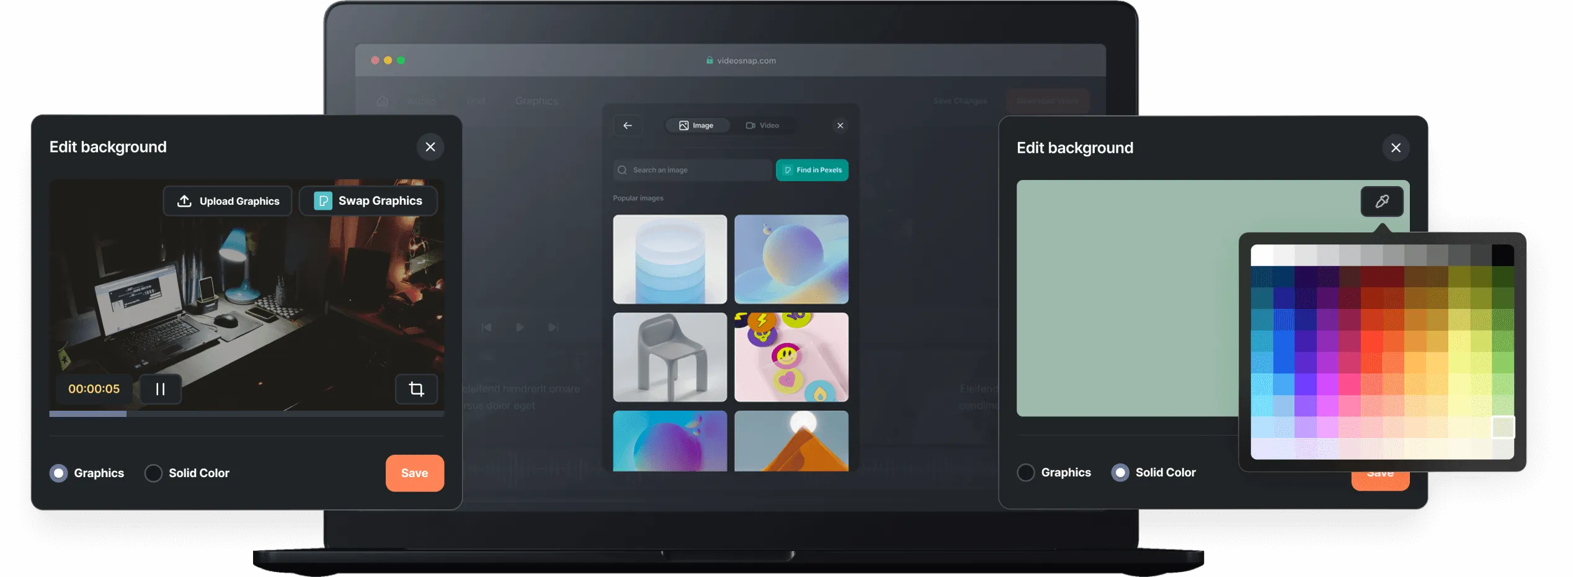Choose the orange pyramid thumbnail
Image resolution: width=1573 pixels, height=577 pixels.
pyautogui.click(x=791, y=441)
